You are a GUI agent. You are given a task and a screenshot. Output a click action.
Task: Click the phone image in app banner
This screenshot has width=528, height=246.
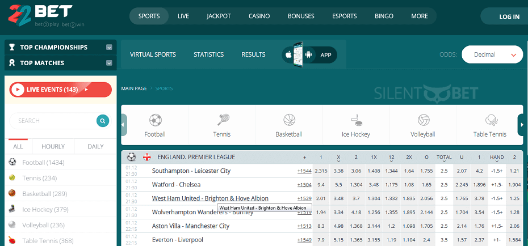pos(298,54)
